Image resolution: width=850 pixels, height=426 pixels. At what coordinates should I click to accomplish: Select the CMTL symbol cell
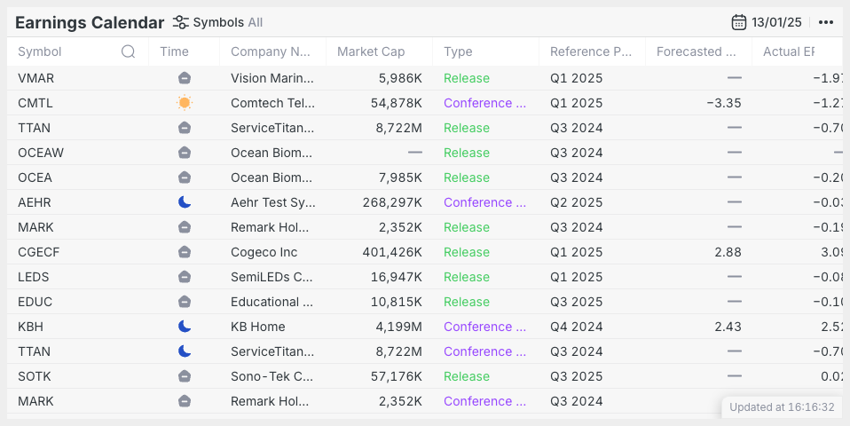[x=35, y=103]
